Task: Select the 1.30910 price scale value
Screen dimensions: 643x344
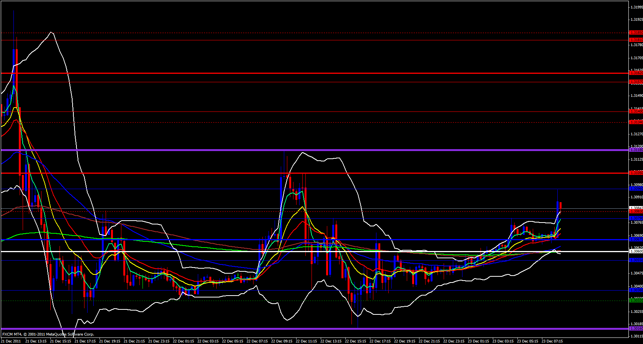Action: 636,197
